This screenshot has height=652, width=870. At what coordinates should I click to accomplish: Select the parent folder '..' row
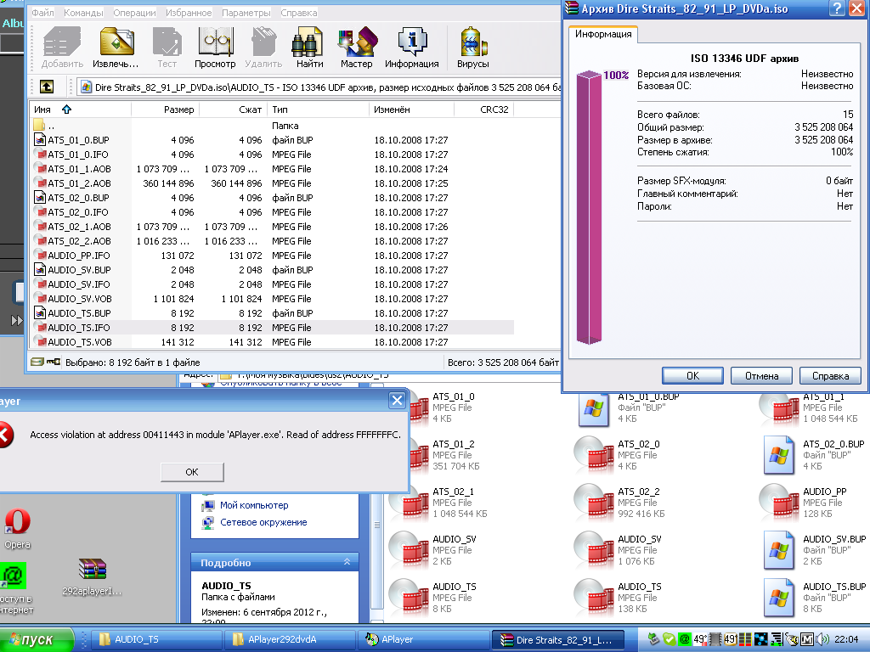tap(272, 126)
